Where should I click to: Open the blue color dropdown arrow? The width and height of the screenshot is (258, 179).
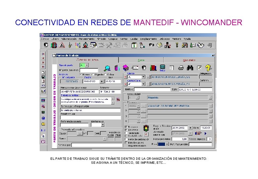point(167,144)
